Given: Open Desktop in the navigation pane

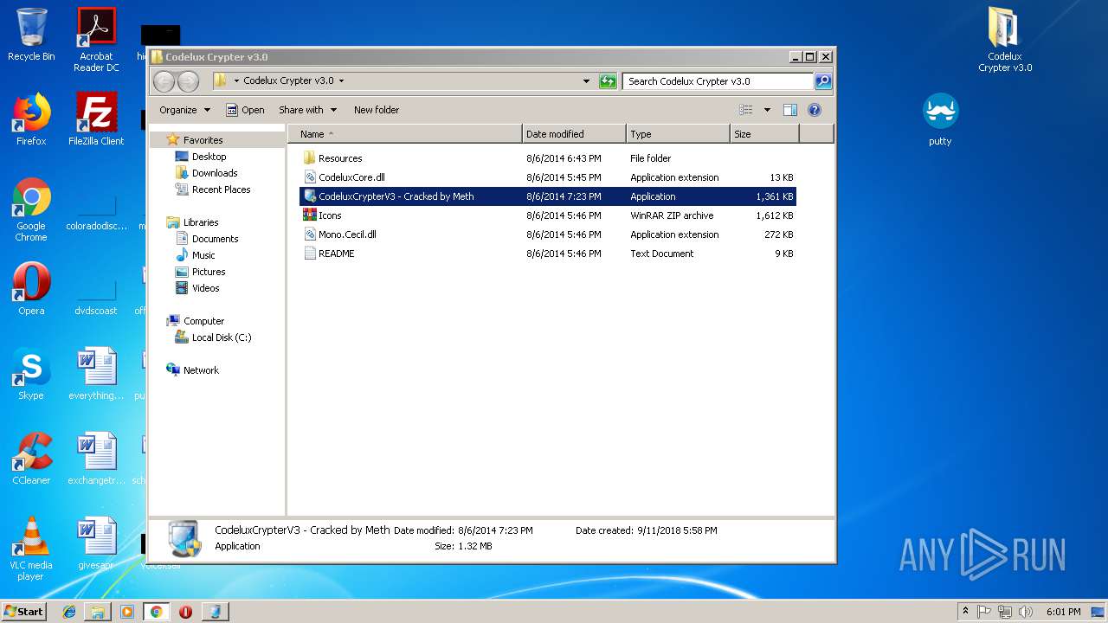Looking at the screenshot, I should 201,157.
